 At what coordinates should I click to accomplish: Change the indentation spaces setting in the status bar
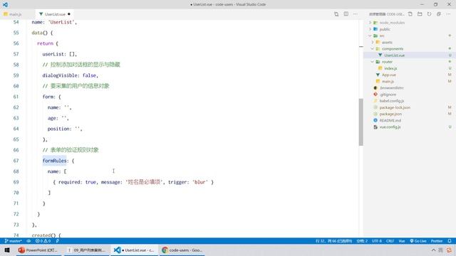pyautogui.click(x=362, y=241)
